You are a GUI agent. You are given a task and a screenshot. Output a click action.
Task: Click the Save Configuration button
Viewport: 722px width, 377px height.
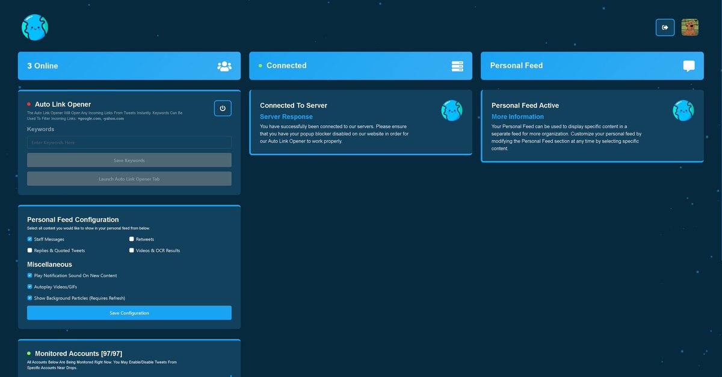pyautogui.click(x=129, y=313)
